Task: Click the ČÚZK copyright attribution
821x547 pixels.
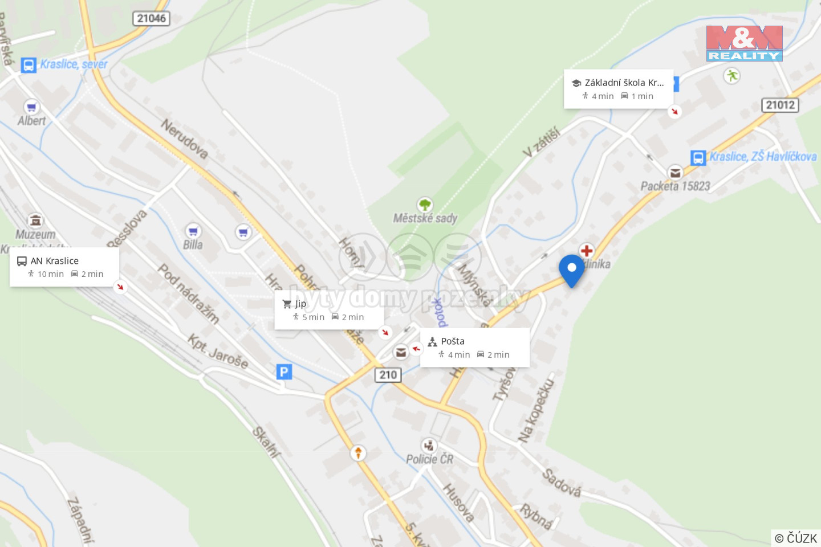Action: coord(796,538)
